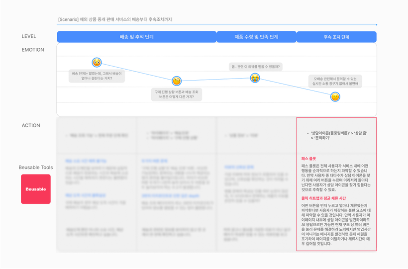Image resolution: width=408 pixels, height=269 pixels.
Task: Click the second emoji on the emotion line
Action: pyautogui.click(x=177, y=81)
